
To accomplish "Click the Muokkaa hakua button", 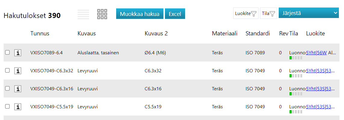I will pyautogui.click(x=140, y=14).
